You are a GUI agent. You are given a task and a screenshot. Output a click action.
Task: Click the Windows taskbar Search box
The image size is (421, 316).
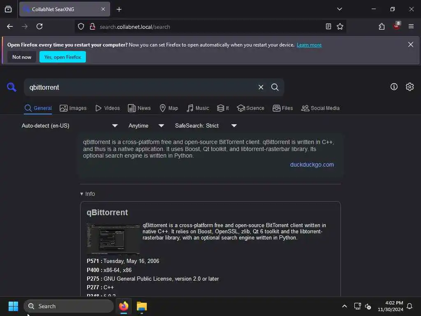[x=69, y=306]
